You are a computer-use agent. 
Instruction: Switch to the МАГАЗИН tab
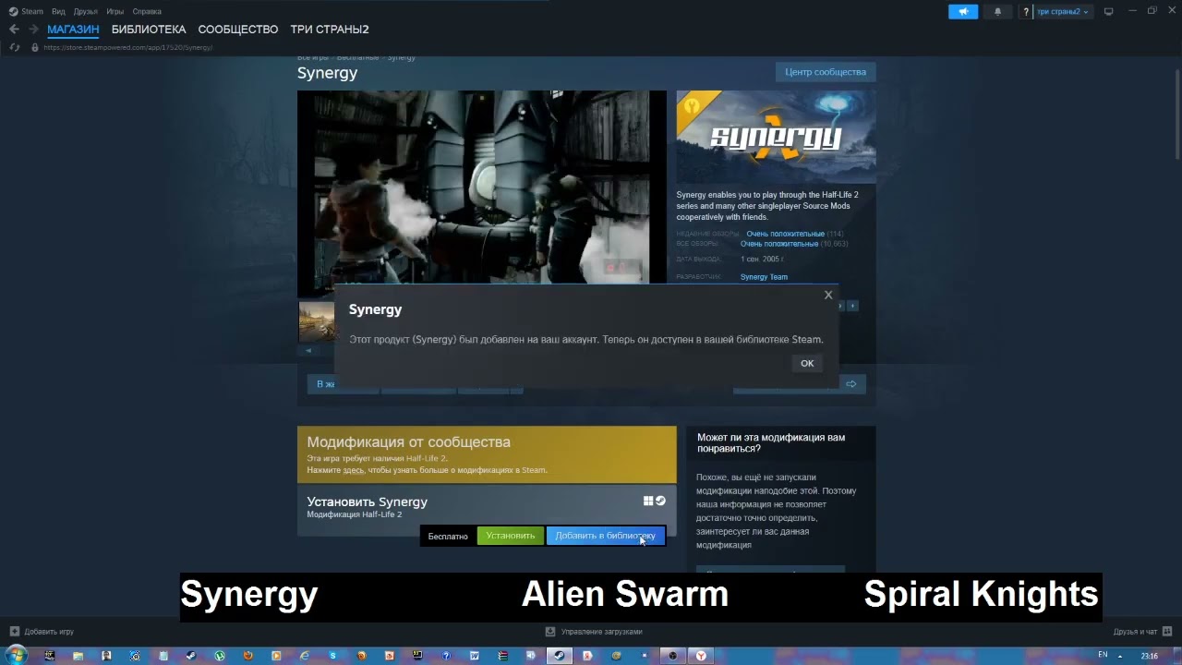[73, 30]
